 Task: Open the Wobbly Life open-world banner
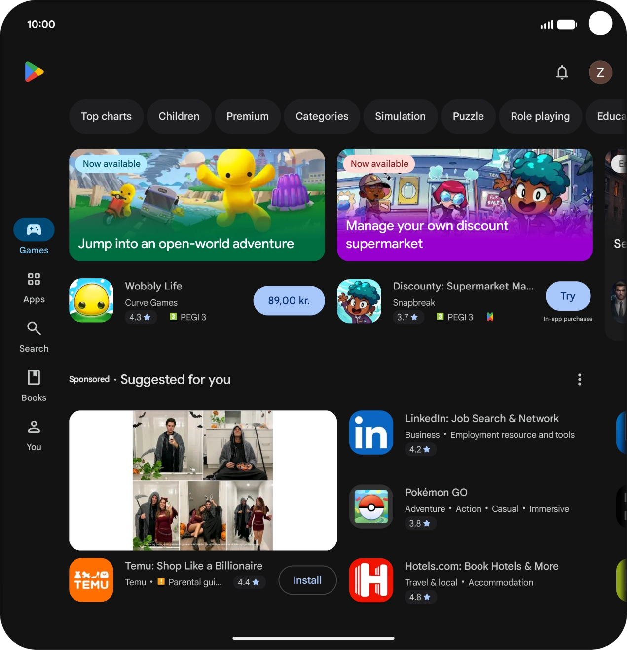coord(197,205)
